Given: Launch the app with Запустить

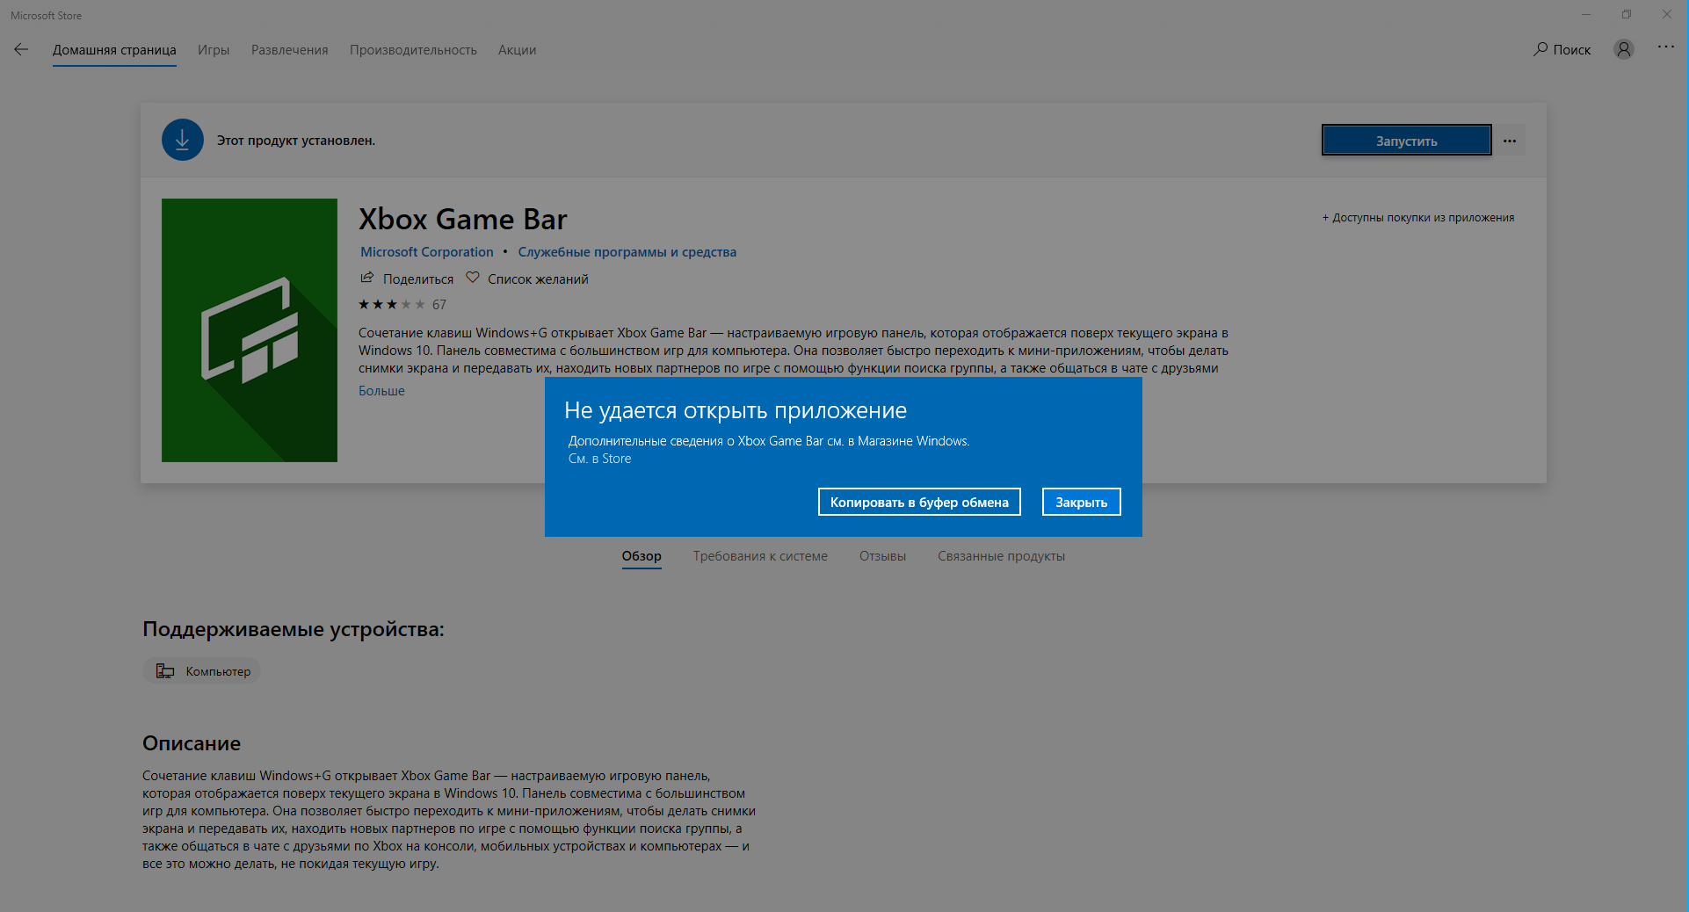Looking at the screenshot, I should pos(1407,141).
